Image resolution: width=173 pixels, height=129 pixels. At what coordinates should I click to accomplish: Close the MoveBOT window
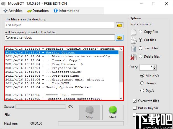(x=166, y=4)
